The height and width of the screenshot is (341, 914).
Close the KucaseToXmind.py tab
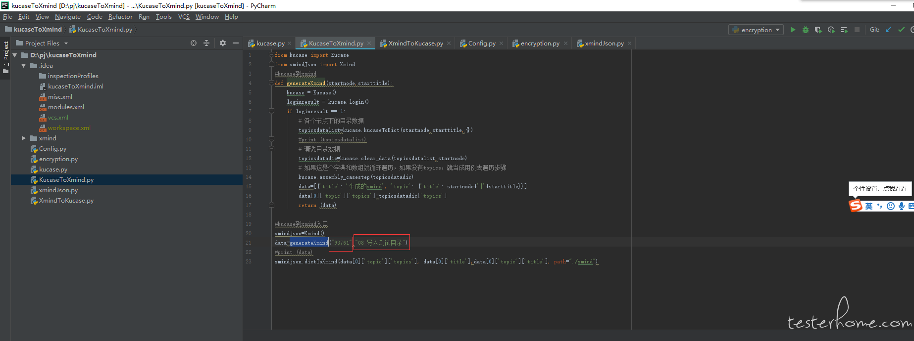pyautogui.click(x=369, y=43)
